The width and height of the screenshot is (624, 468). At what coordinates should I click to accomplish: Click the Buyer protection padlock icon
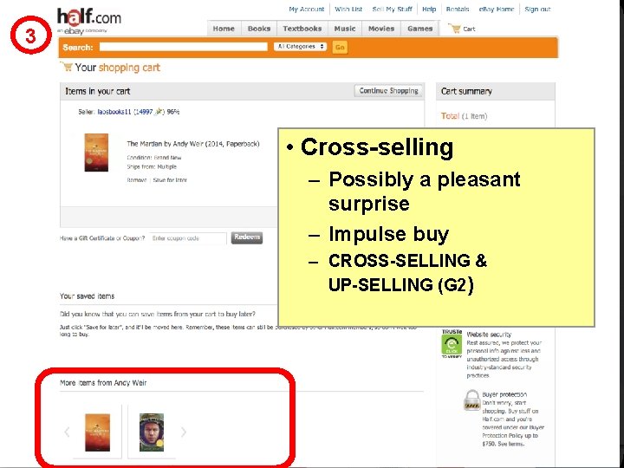(x=472, y=400)
